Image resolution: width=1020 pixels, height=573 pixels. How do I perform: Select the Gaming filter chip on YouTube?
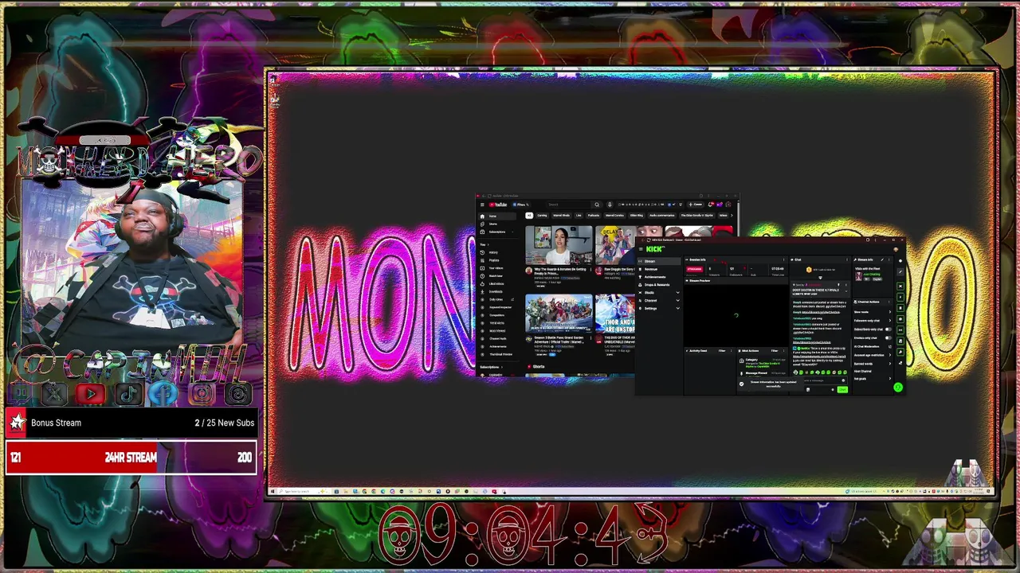tap(542, 216)
